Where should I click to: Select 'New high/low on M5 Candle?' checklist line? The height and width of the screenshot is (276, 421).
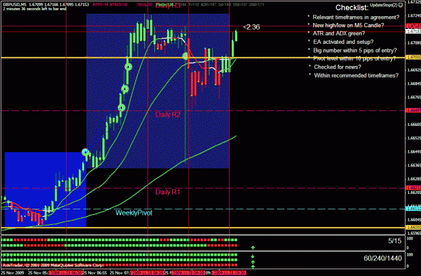(348, 26)
